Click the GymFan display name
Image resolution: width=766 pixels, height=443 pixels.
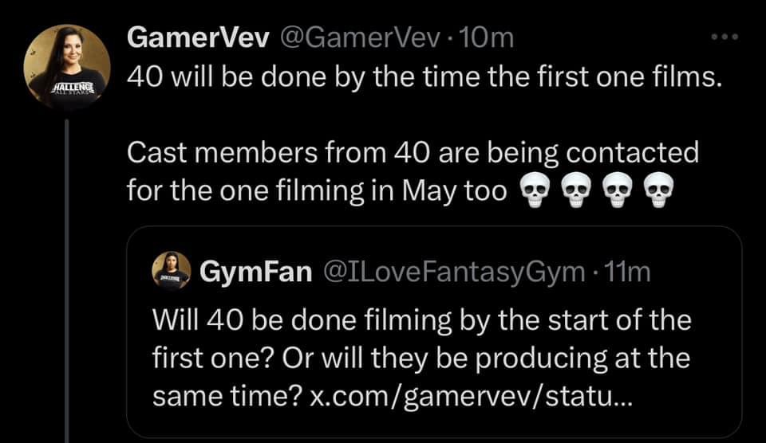tap(255, 271)
